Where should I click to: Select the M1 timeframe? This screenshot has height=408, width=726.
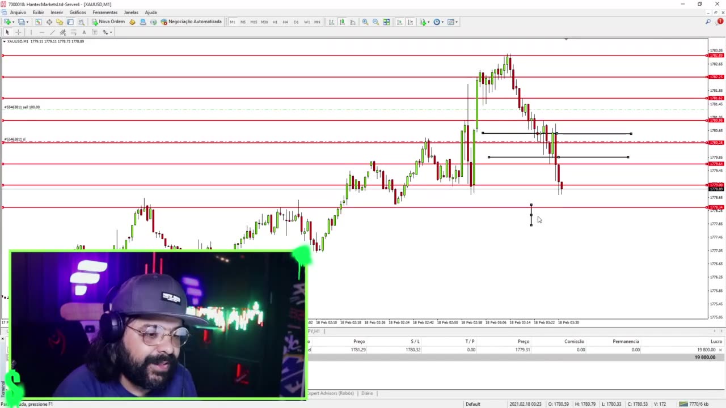[233, 22]
